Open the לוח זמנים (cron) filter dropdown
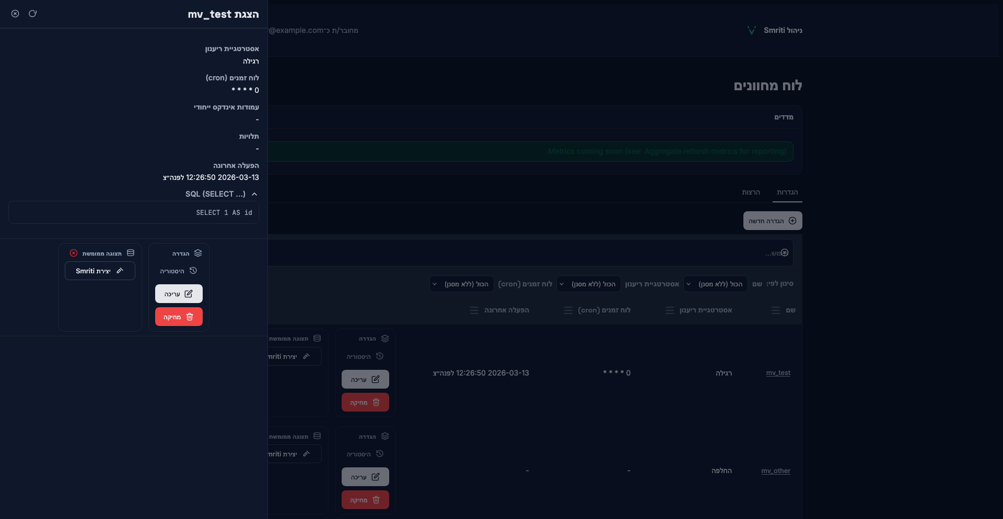This screenshot has width=1003, height=519. tap(462, 284)
